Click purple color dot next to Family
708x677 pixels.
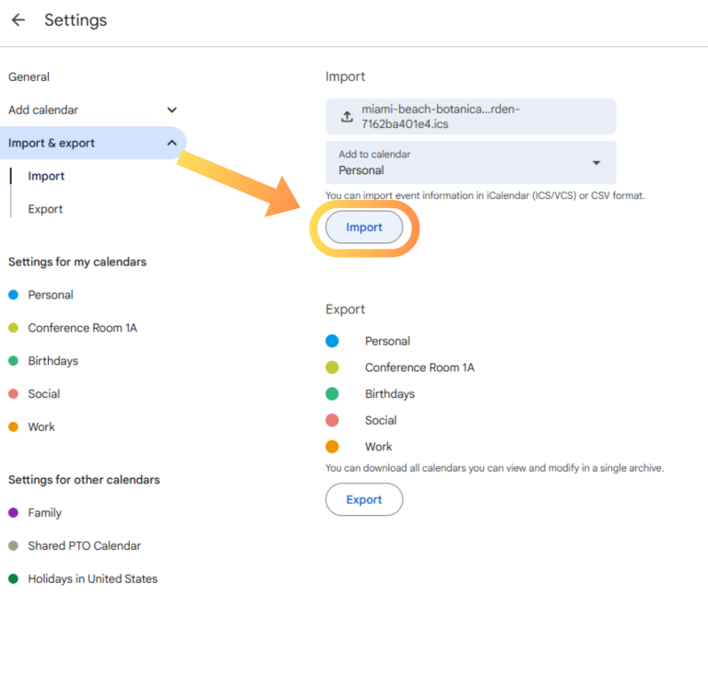click(x=14, y=513)
